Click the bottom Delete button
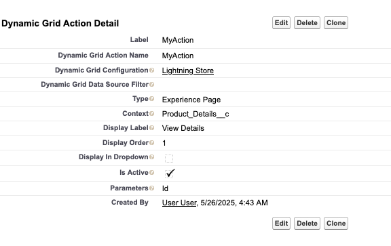 (307, 224)
